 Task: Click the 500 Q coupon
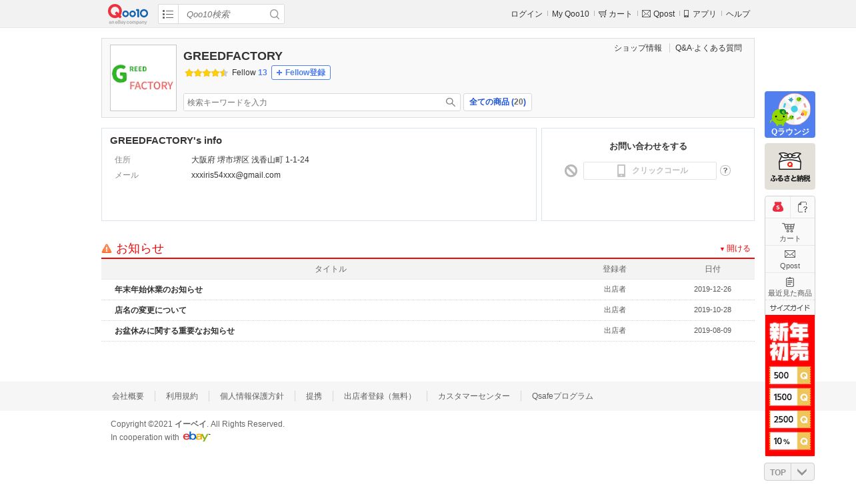[x=790, y=375]
